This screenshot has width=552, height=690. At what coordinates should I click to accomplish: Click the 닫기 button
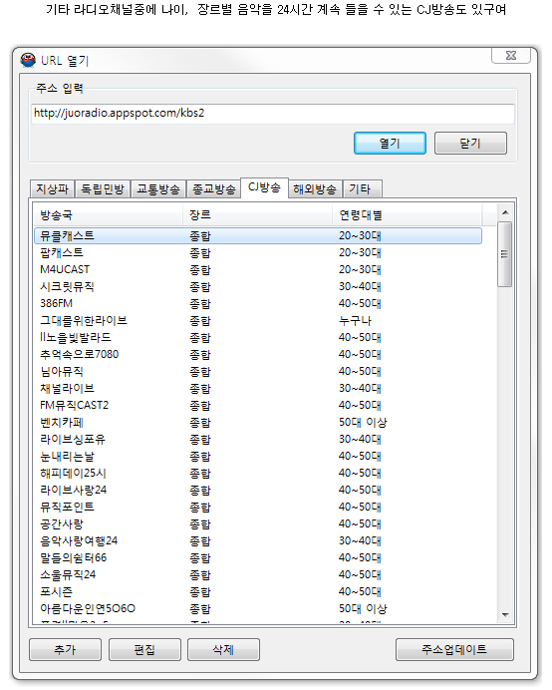click(470, 143)
